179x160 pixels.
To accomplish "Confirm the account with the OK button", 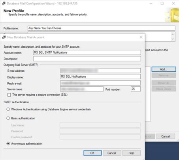I will coord(92,153).
